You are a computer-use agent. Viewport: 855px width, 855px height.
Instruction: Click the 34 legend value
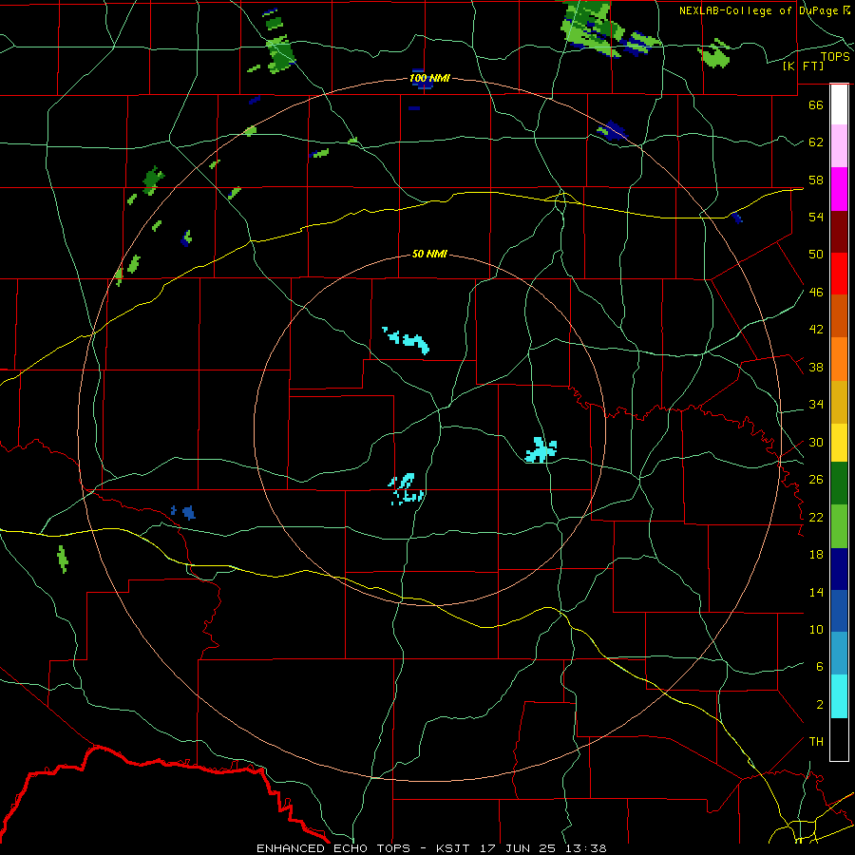pos(816,405)
